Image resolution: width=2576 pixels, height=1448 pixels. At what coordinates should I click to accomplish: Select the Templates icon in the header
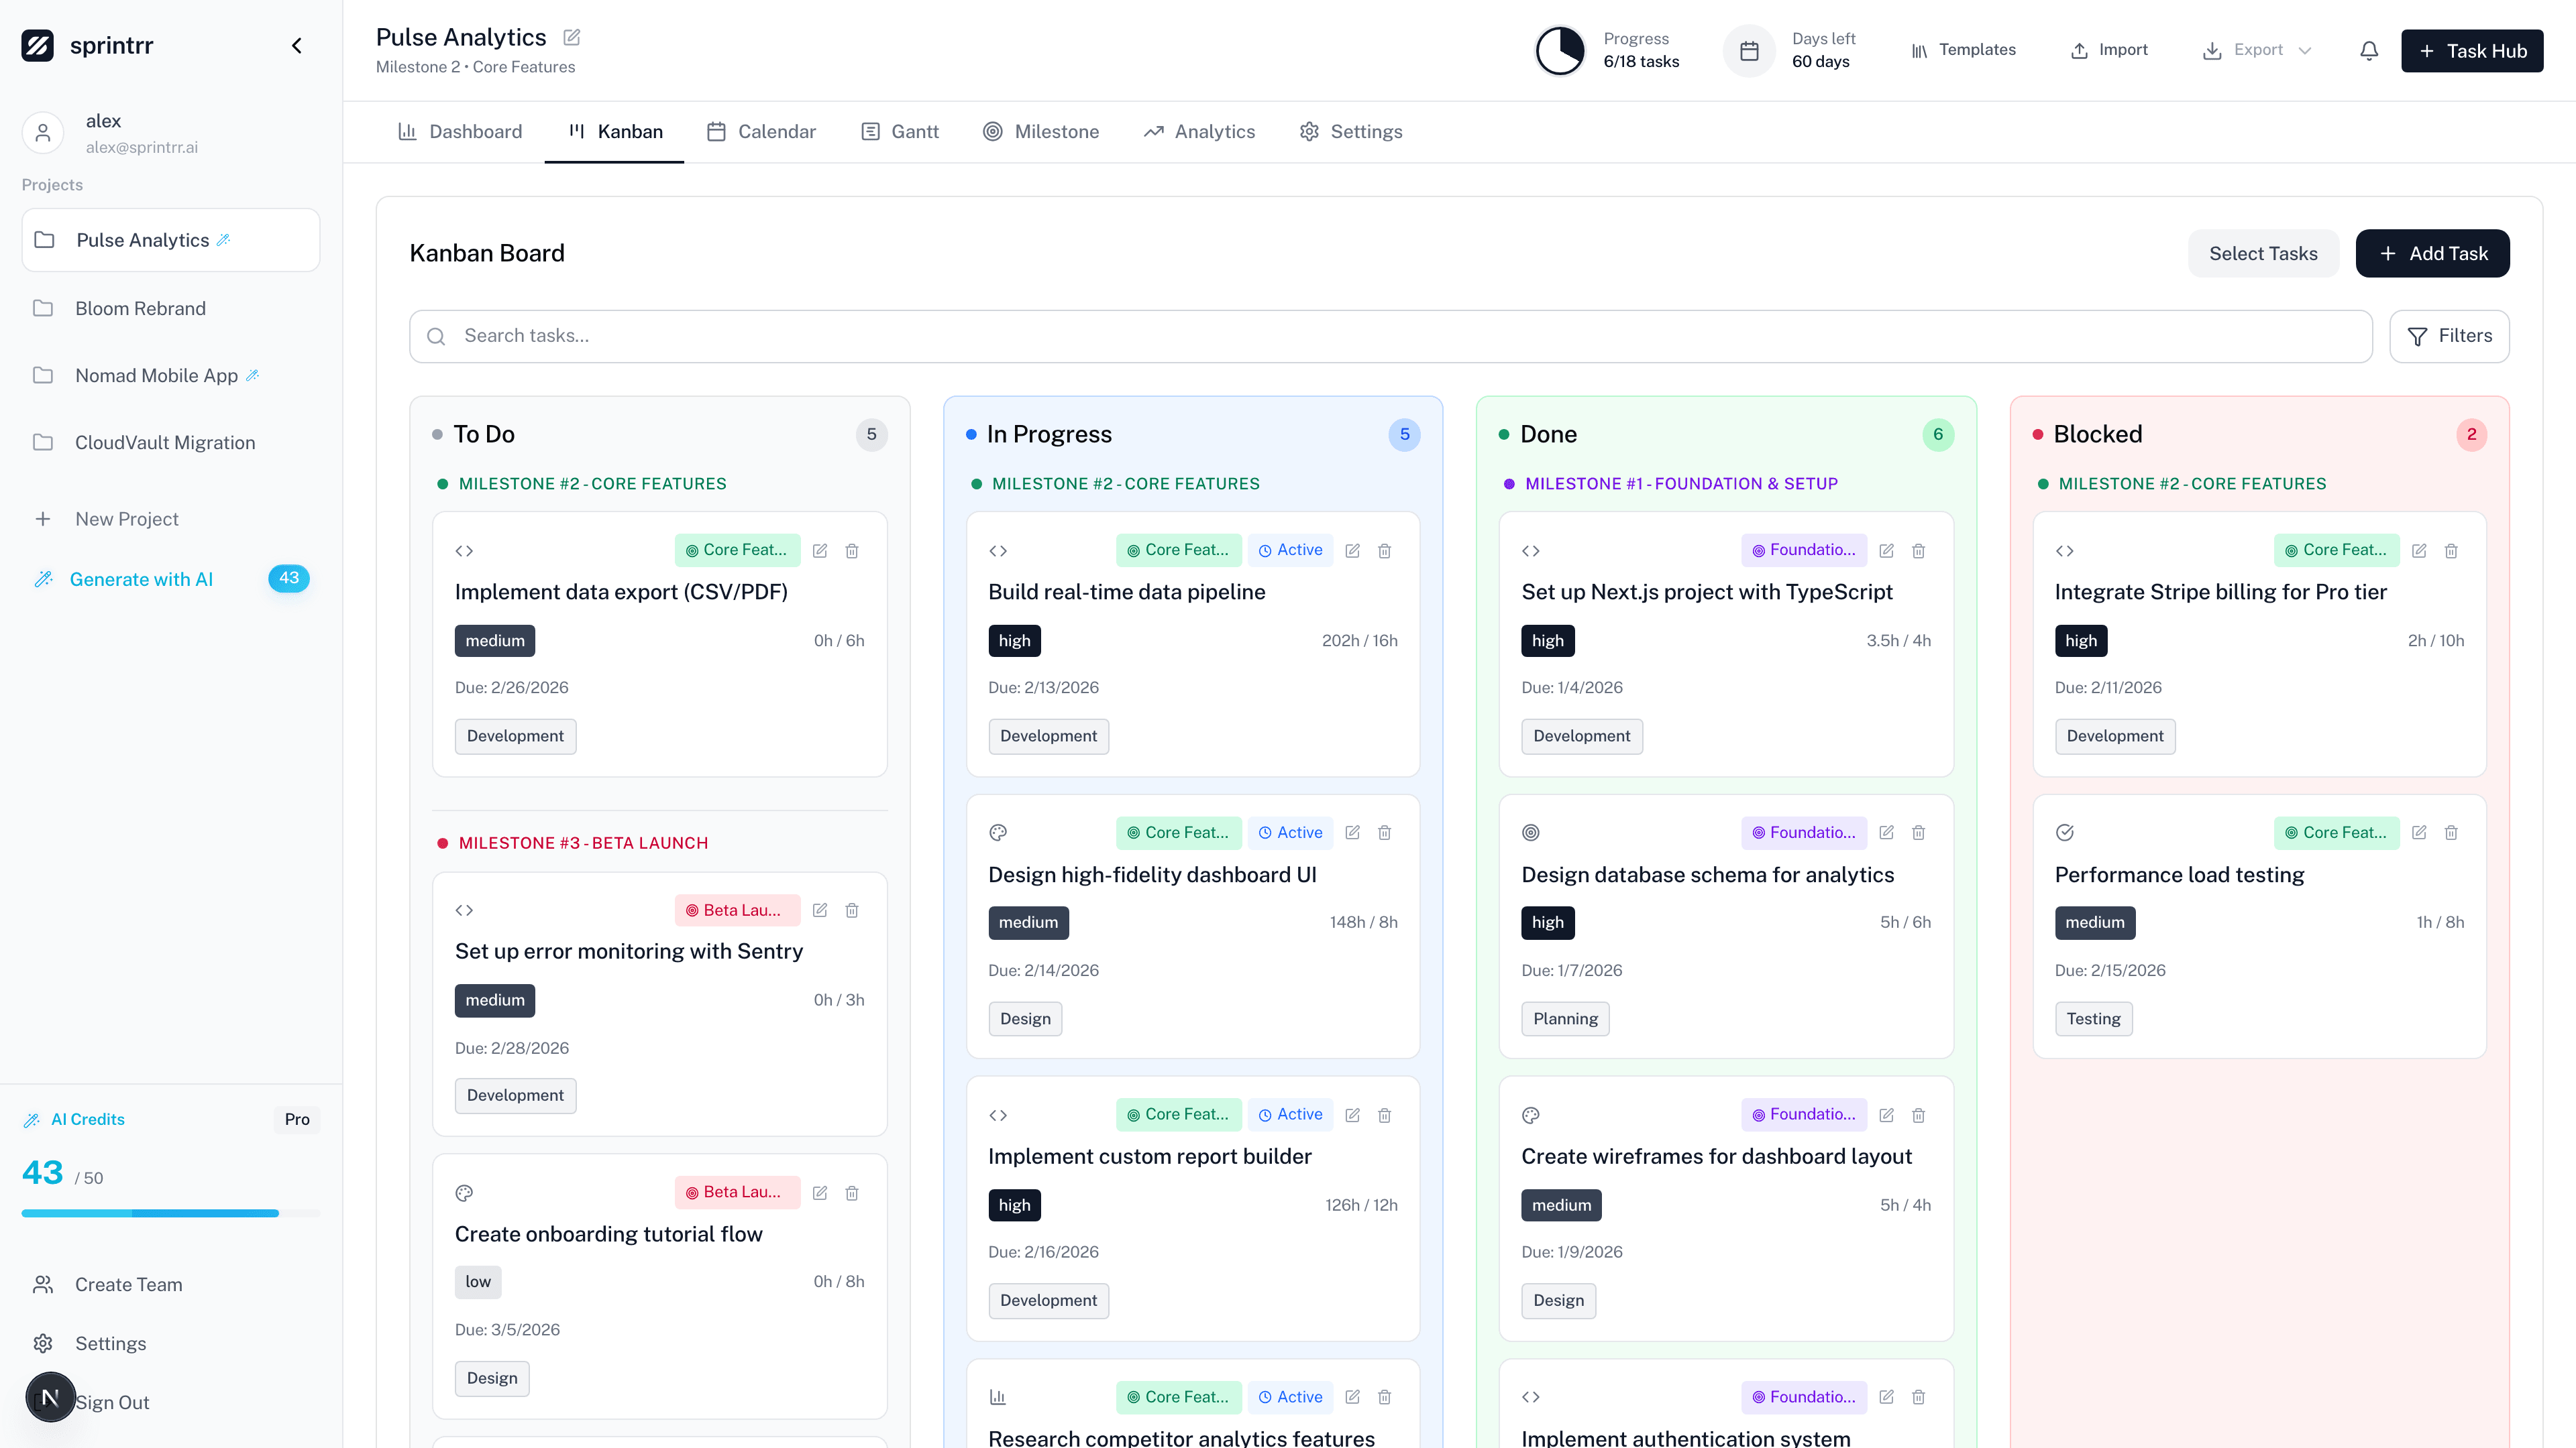(x=1920, y=50)
